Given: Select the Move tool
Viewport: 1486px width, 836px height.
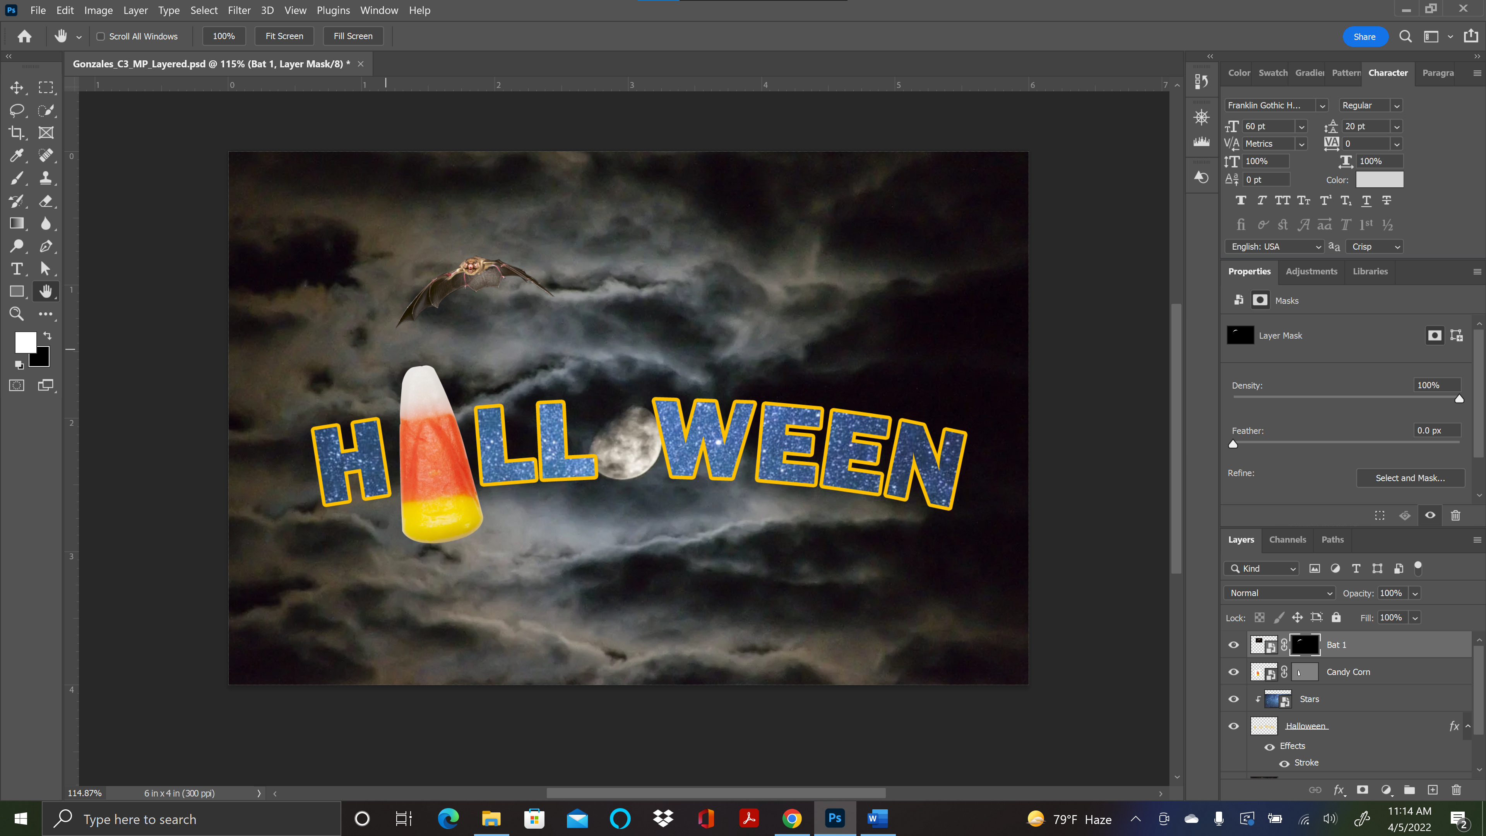Looking at the screenshot, I should point(17,87).
